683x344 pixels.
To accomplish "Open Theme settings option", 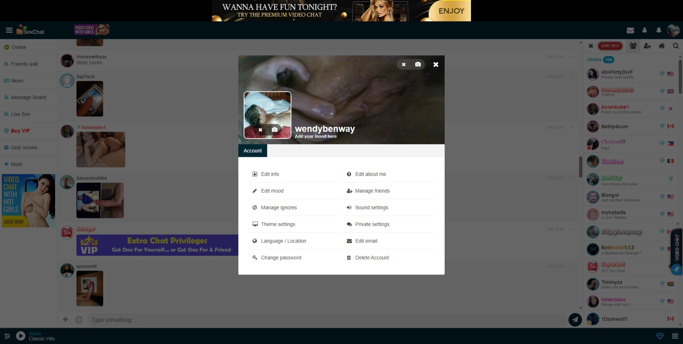I will pyautogui.click(x=278, y=224).
